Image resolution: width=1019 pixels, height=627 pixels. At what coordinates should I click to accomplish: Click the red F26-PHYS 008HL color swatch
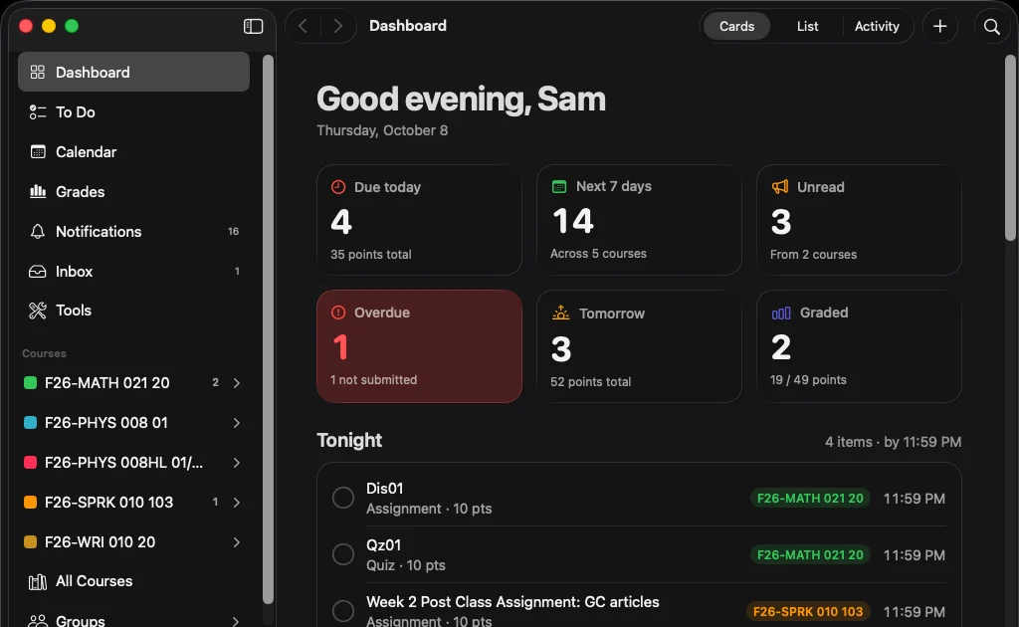coord(30,463)
